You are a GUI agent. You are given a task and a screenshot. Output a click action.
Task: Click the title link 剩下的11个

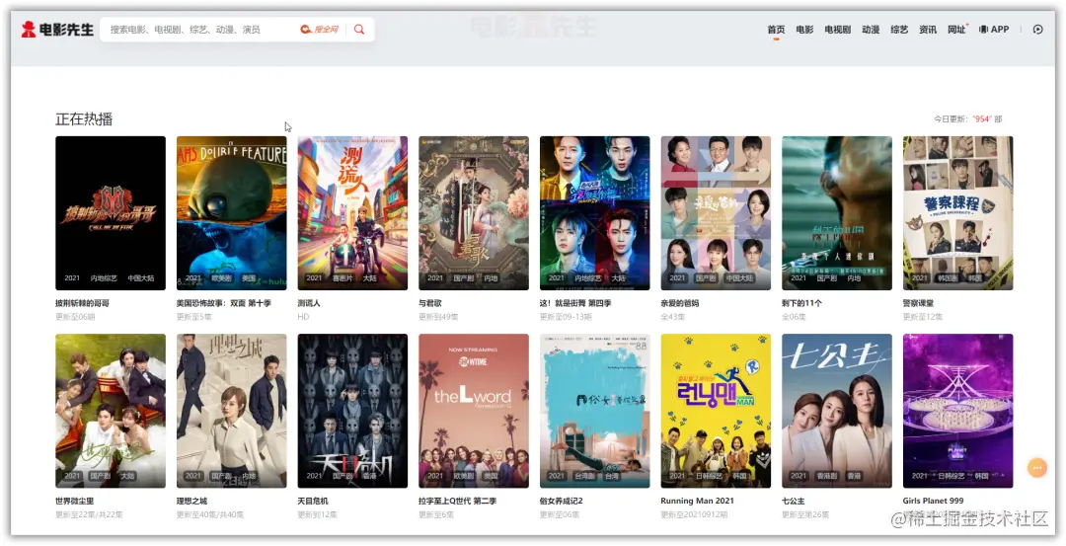pyautogui.click(x=801, y=303)
